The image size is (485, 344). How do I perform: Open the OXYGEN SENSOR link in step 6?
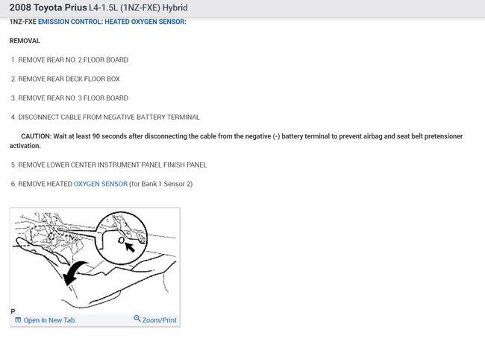(x=101, y=184)
